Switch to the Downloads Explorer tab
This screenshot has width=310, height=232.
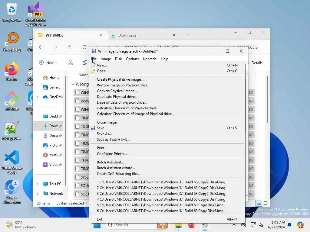click(x=143, y=35)
